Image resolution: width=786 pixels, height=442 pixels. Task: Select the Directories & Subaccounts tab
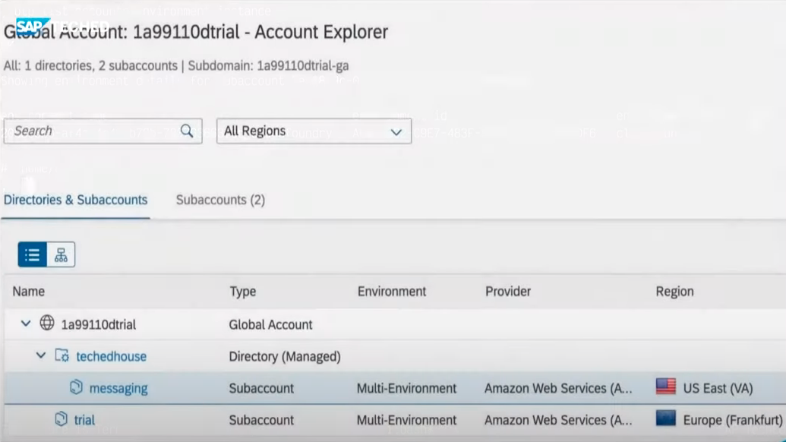click(x=76, y=200)
